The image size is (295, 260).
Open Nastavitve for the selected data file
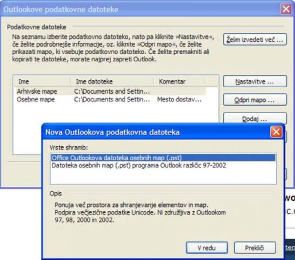(255, 81)
